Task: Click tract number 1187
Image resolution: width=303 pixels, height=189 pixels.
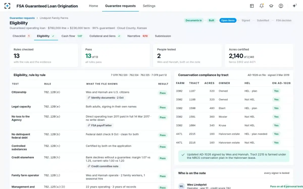Action: click(192, 91)
